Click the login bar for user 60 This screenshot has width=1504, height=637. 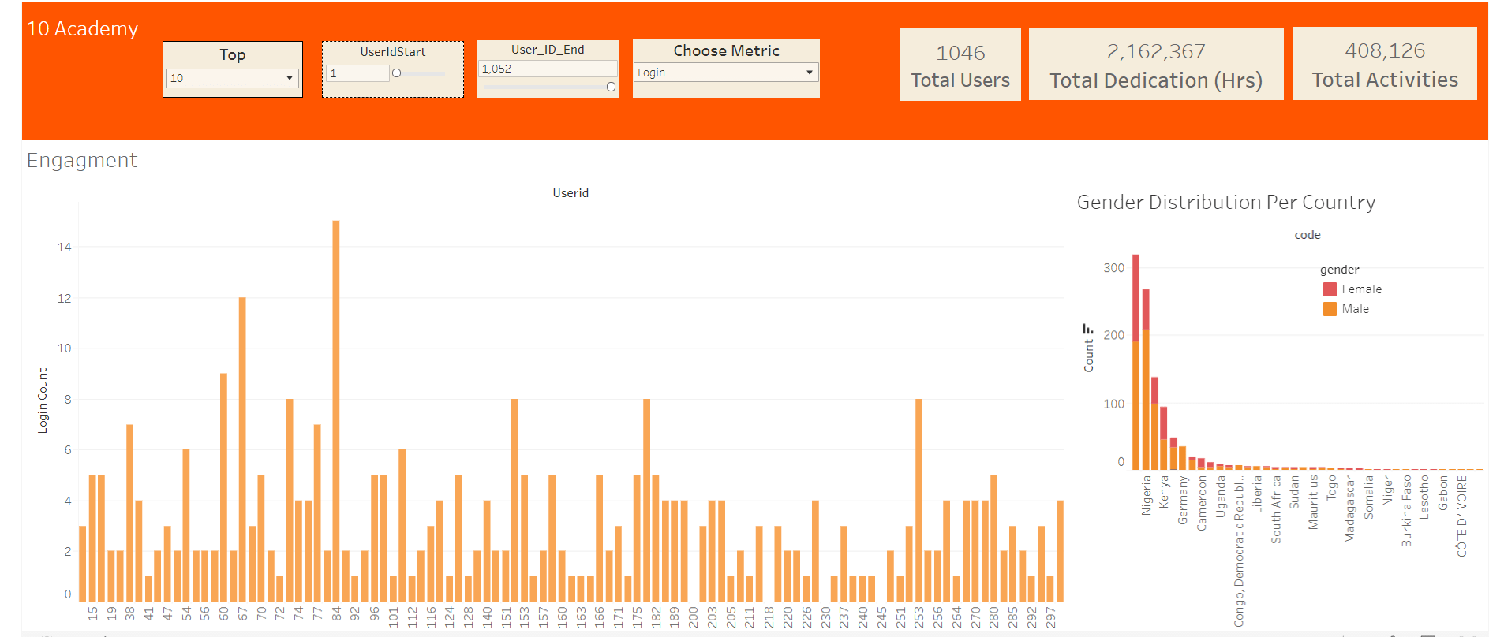pyautogui.click(x=223, y=487)
